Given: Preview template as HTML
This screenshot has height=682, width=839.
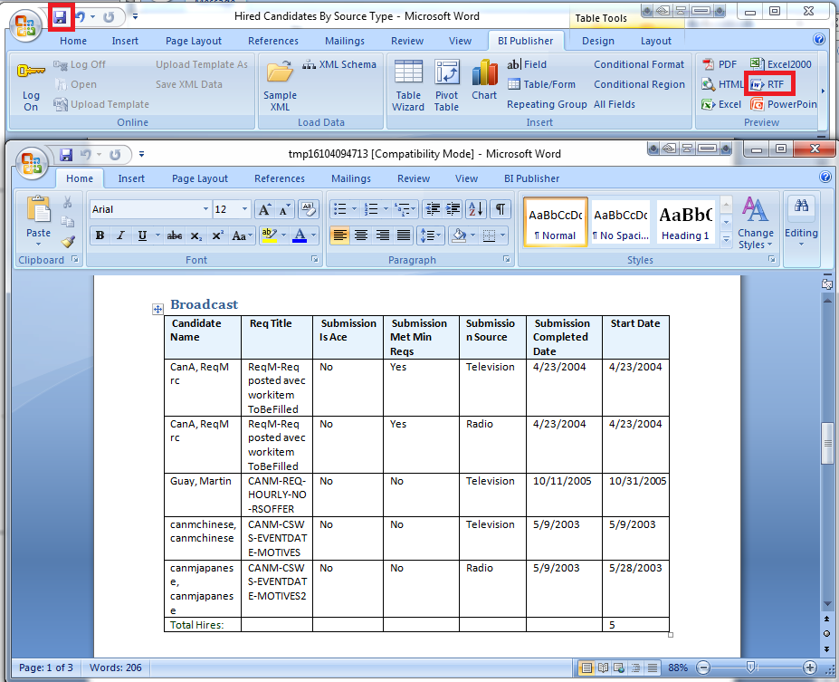Looking at the screenshot, I should (x=722, y=84).
